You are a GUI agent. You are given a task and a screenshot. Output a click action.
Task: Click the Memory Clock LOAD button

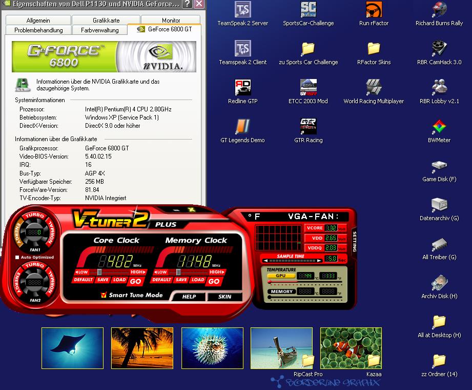pyautogui.click(x=198, y=280)
